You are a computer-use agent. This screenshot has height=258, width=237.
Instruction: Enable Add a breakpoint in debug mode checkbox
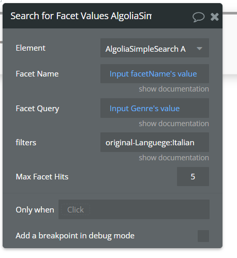click(203, 236)
